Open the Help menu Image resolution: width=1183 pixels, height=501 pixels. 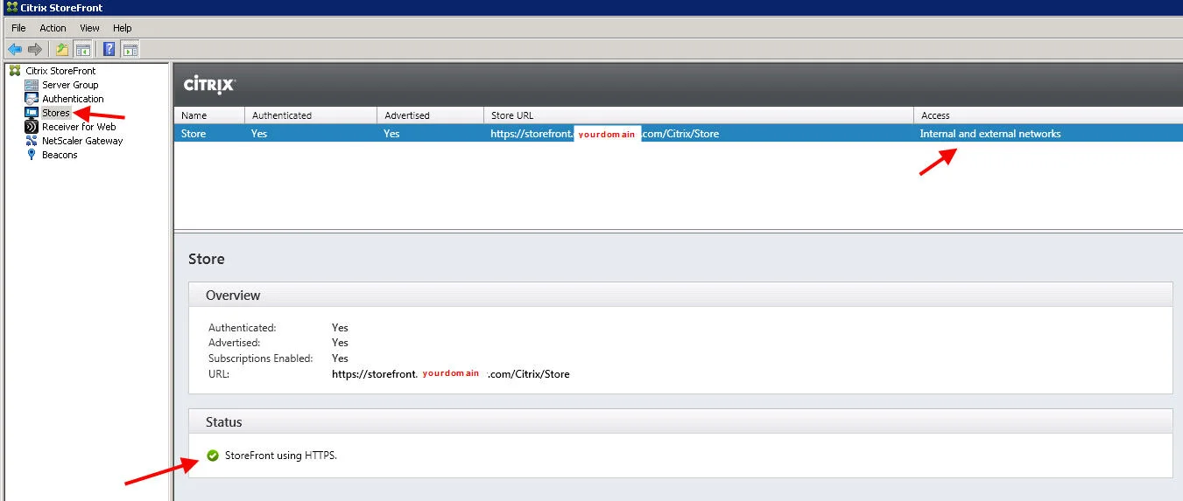123,28
